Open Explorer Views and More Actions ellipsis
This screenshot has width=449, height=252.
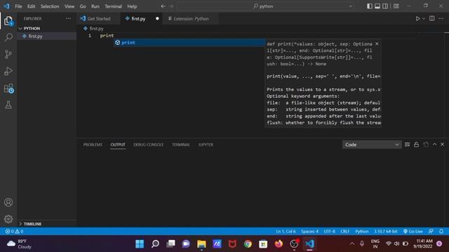[x=68, y=19]
